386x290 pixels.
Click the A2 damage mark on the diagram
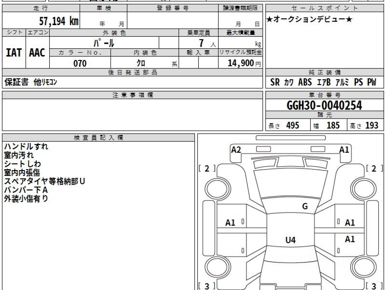coord(236,150)
